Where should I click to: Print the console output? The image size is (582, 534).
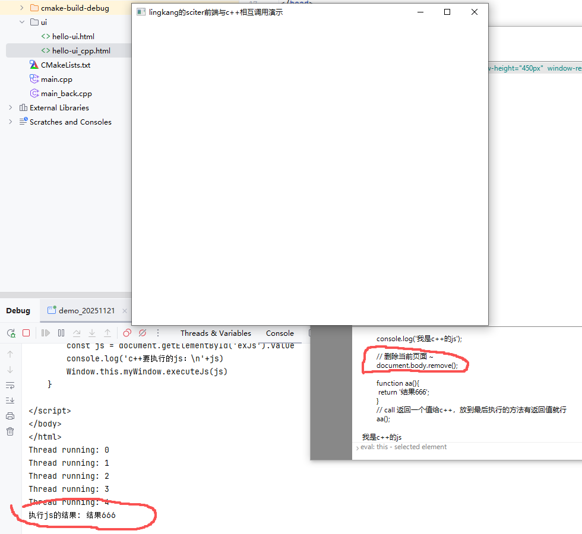[x=10, y=416]
